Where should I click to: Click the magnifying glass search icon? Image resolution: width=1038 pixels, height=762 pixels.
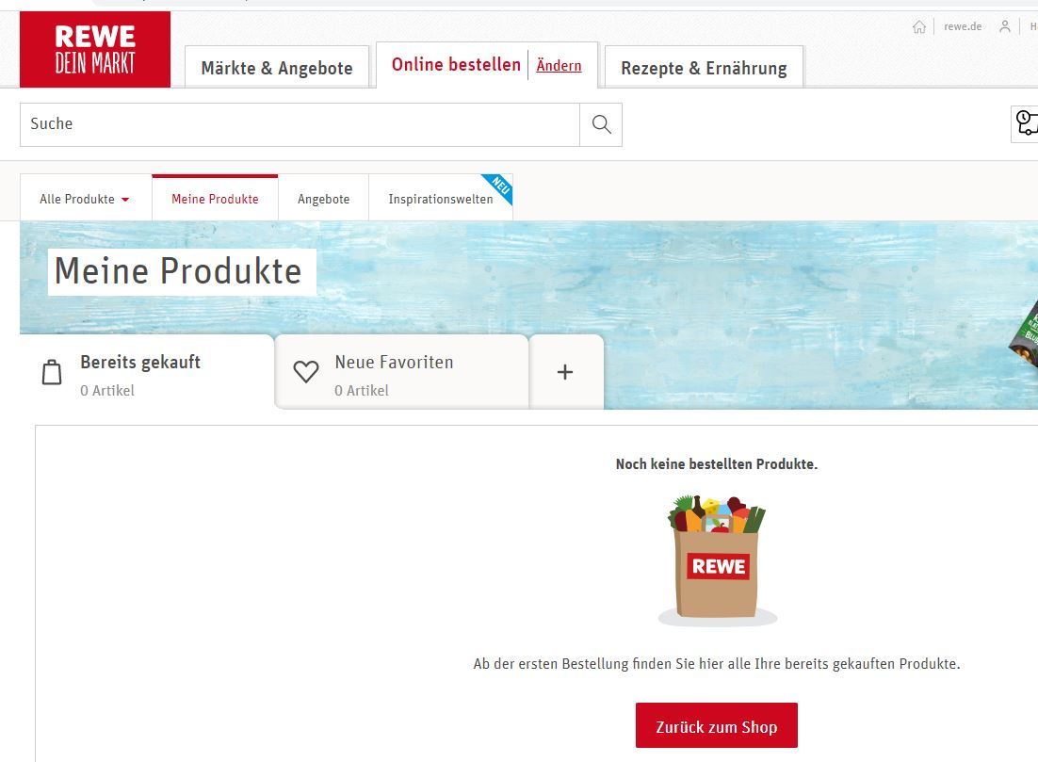point(601,124)
